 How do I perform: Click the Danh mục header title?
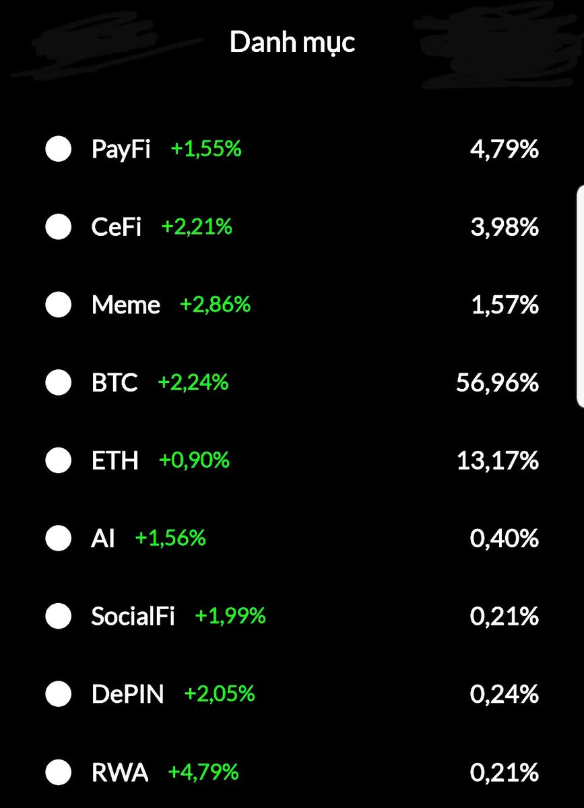pos(292,42)
